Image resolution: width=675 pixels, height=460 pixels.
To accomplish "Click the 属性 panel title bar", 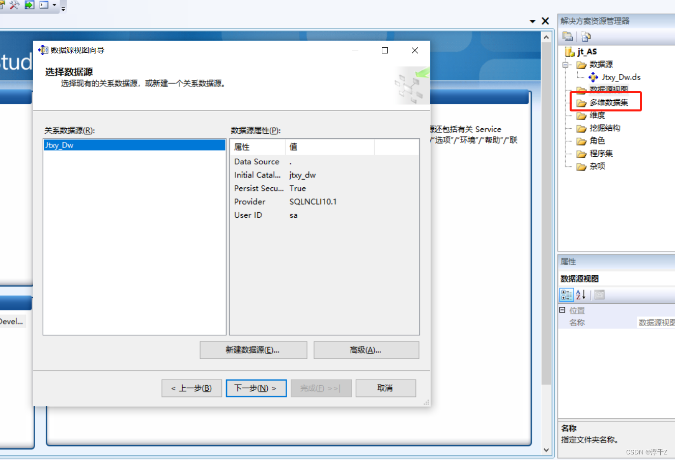I will 616,262.
